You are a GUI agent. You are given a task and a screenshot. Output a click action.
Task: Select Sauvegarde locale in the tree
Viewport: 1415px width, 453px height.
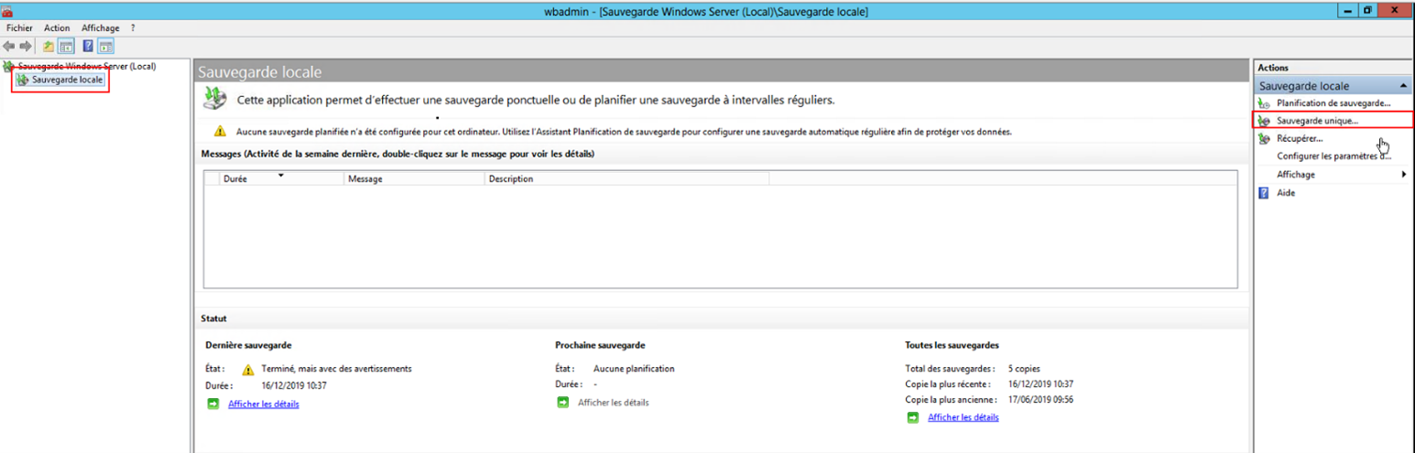coord(67,81)
